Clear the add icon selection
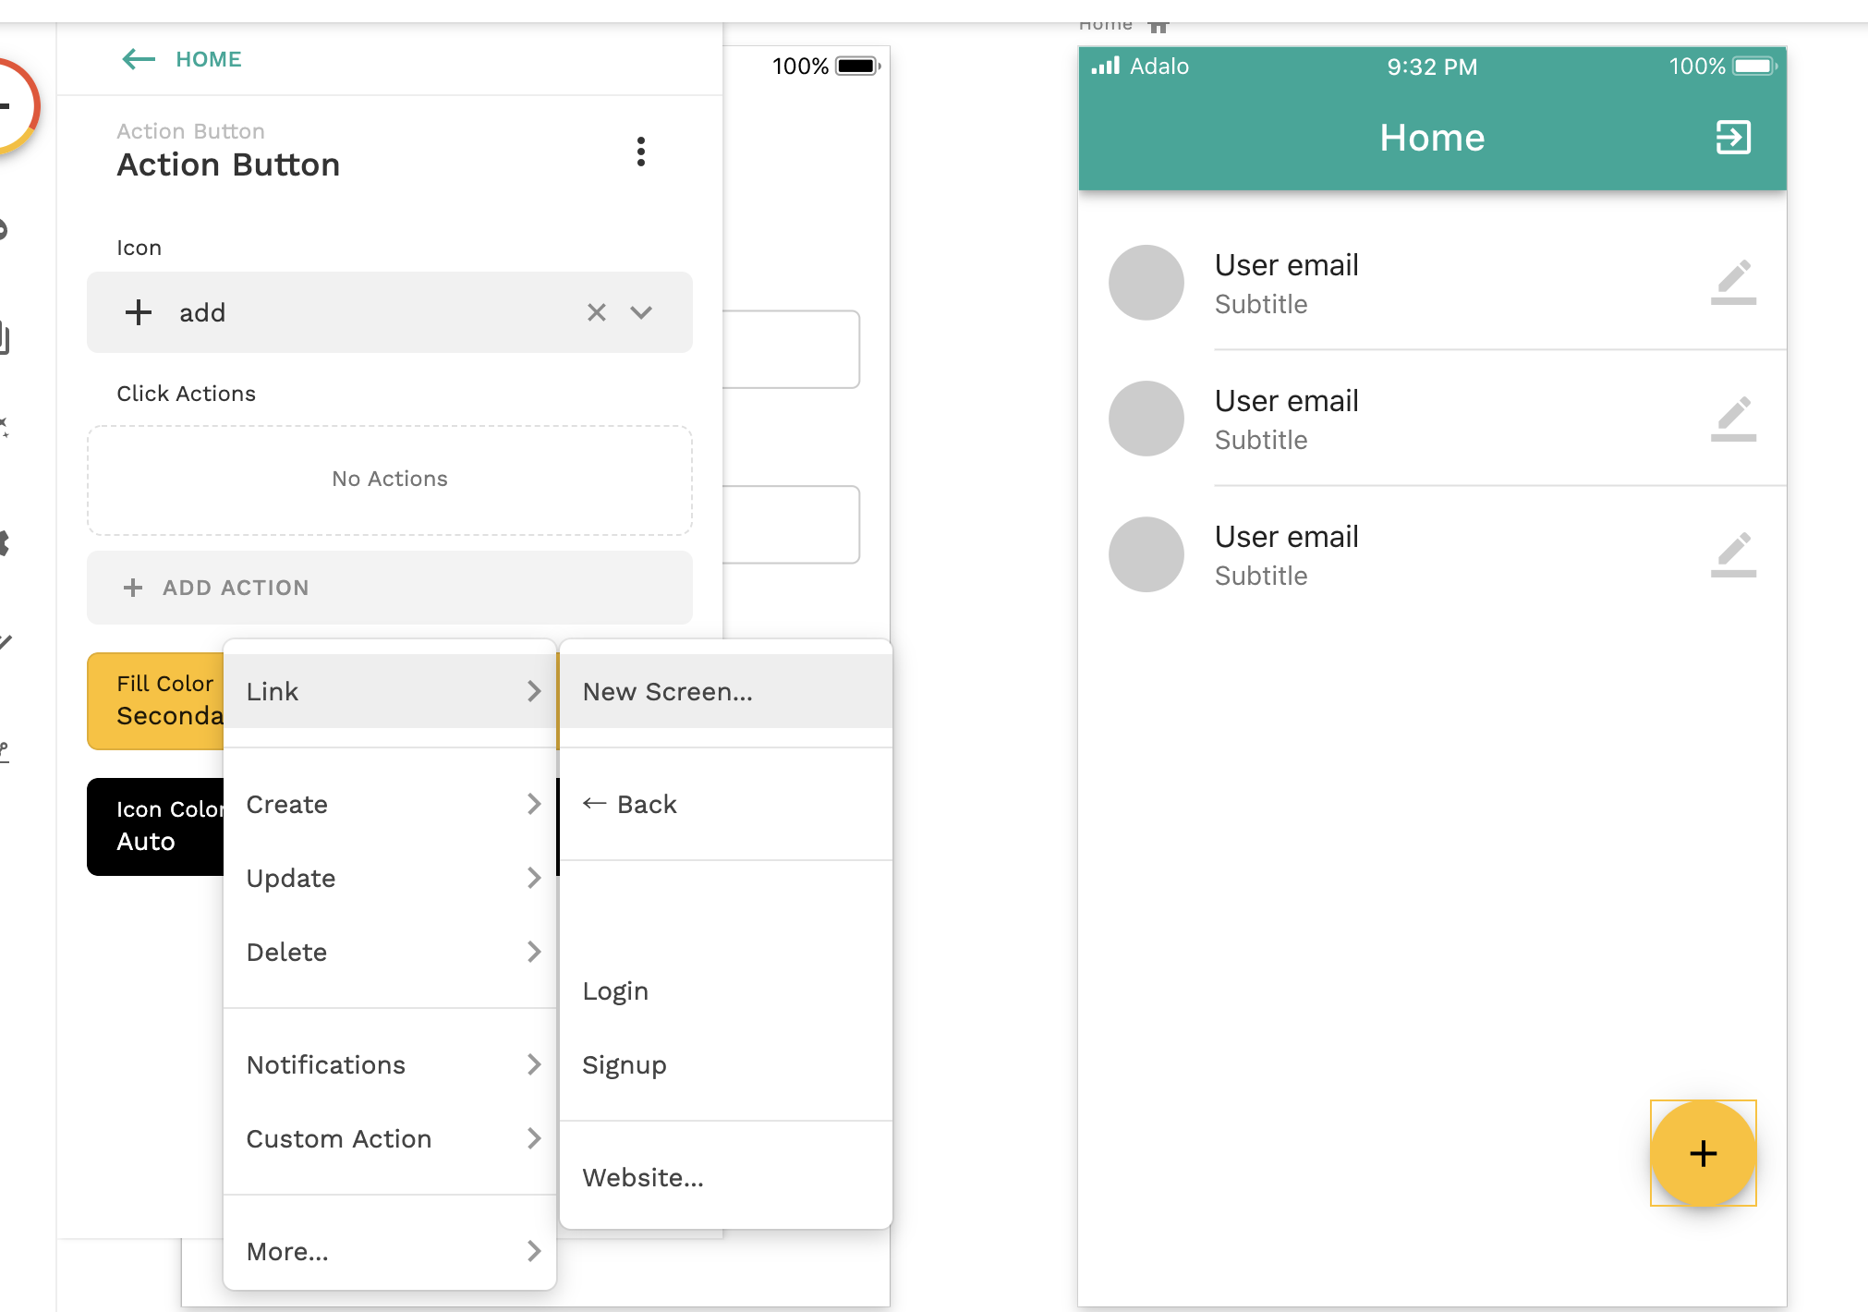1868x1312 pixels. (597, 312)
